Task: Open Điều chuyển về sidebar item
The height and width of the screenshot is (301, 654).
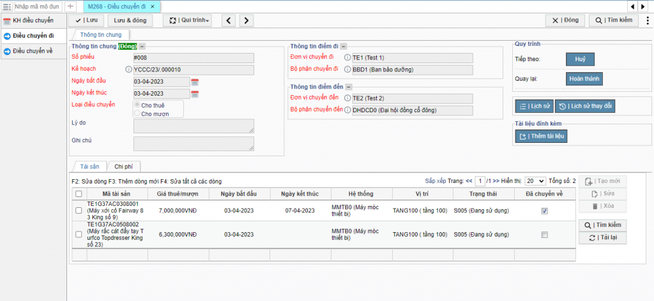Action: click(33, 51)
